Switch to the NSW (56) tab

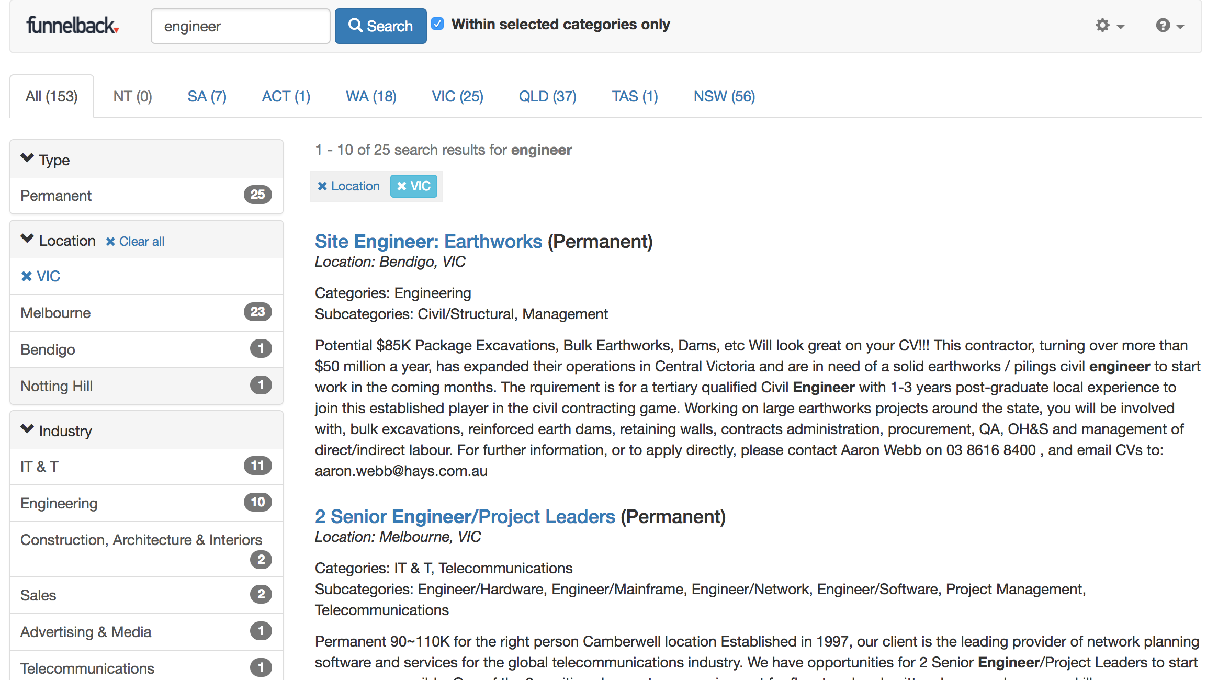tap(724, 96)
